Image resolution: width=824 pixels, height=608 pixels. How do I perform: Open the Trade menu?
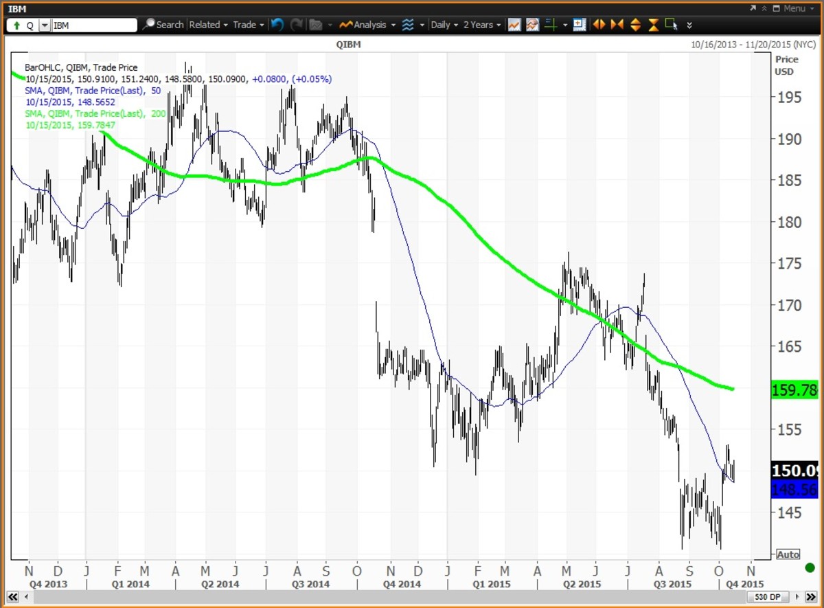(248, 25)
